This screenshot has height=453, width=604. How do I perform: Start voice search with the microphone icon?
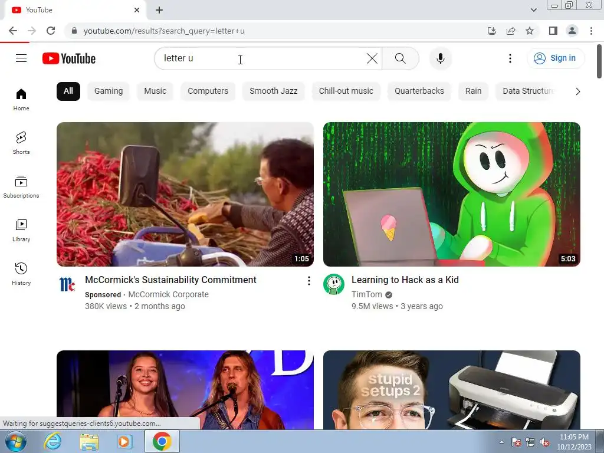point(440,58)
